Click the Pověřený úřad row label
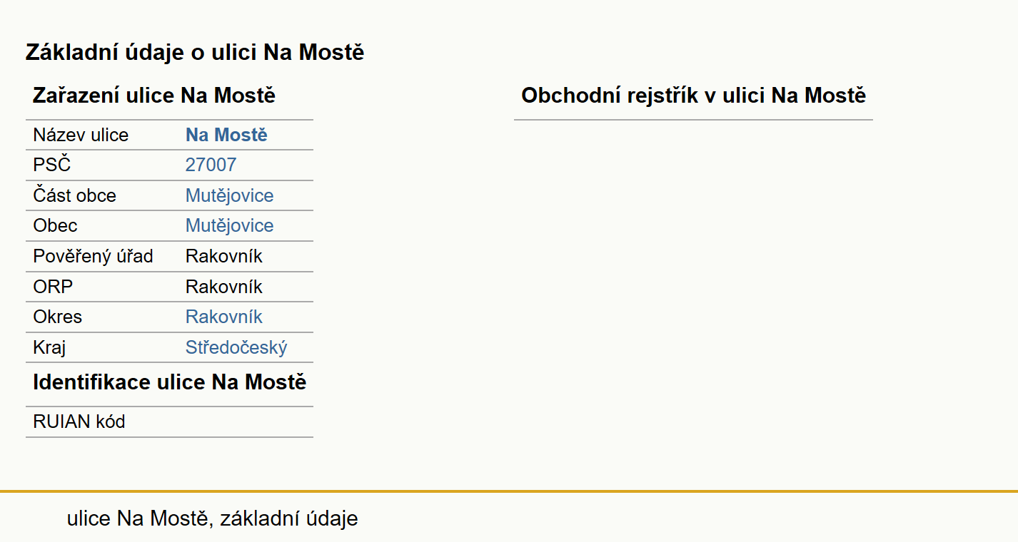The height and width of the screenshot is (542, 1018). click(x=93, y=256)
